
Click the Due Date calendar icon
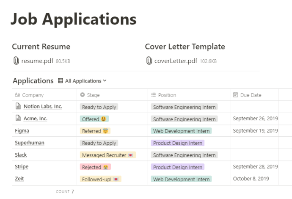pyautogui.click(x=235, y=95)
